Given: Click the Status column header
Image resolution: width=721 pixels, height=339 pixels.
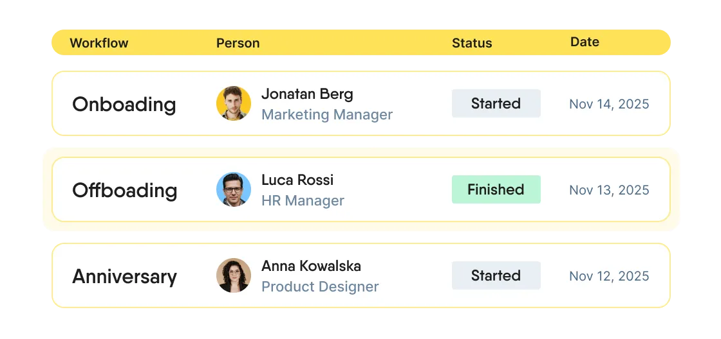Looking at the screenshot, I should click(471, 43).
